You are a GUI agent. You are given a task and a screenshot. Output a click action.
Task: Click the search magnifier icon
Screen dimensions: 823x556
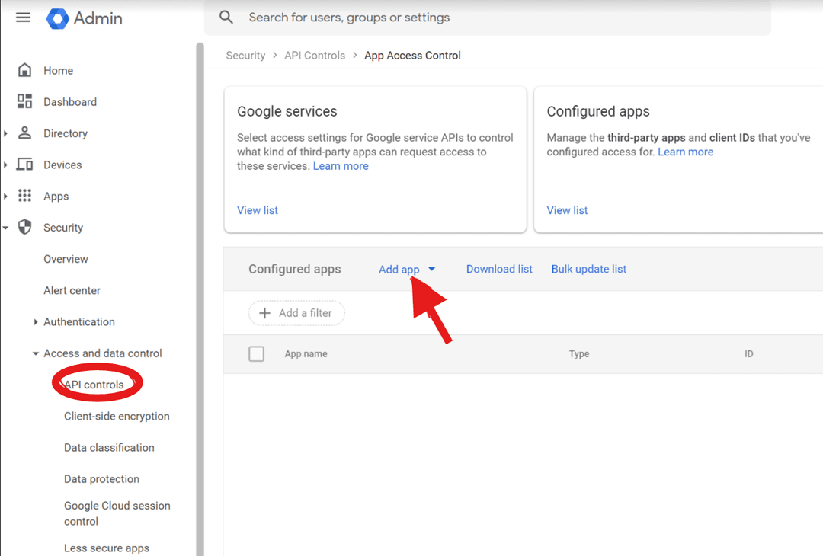click(x=226, y=18)
